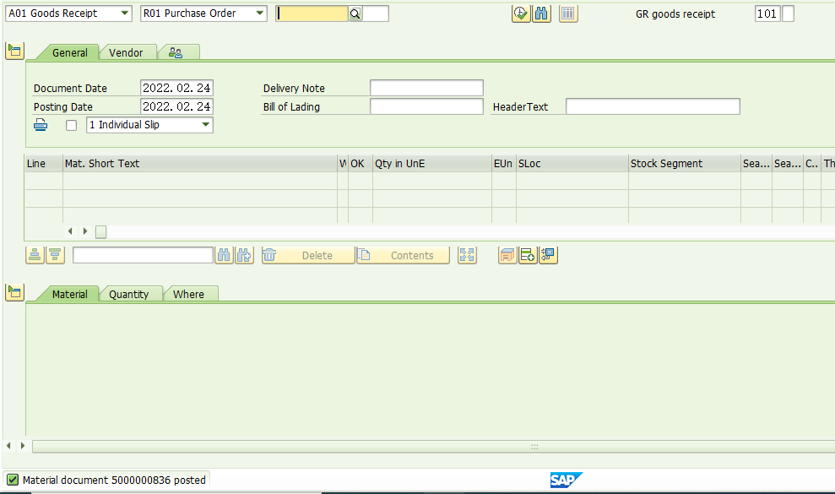Click the bottom window left scroll arrow

click(x=8, y=446)
